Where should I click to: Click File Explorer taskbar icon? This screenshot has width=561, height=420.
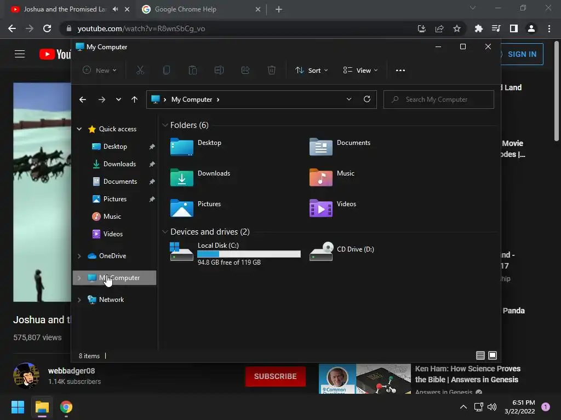tap(42, 407)
